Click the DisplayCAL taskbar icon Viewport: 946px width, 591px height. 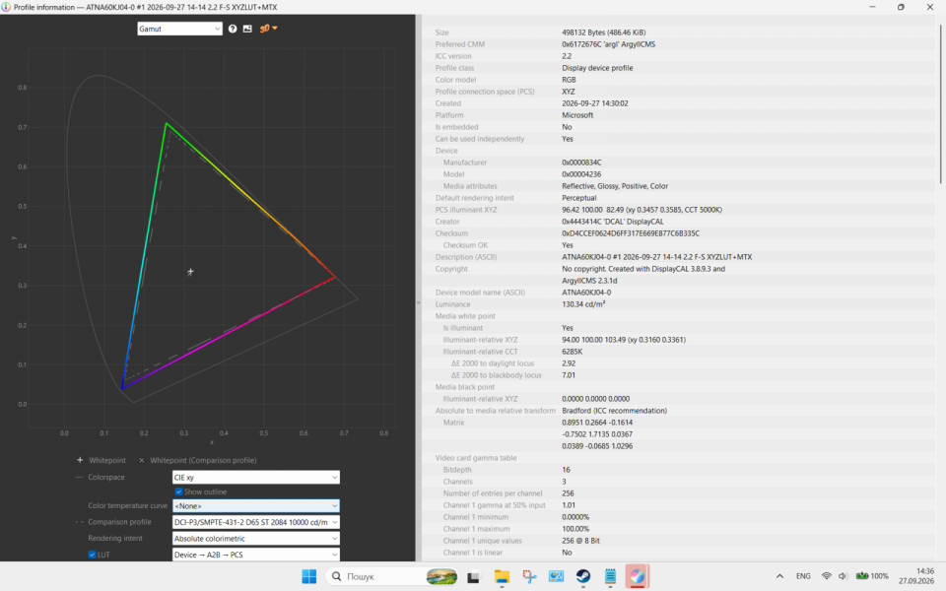coord(638,576)
